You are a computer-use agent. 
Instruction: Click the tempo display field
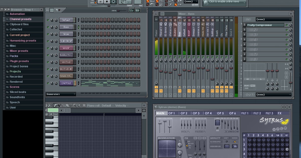(x=126, y=2)
